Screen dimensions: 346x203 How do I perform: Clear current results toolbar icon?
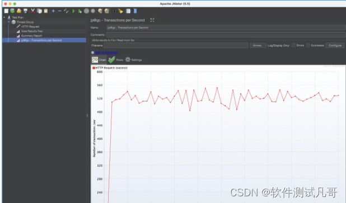(100, 11)
